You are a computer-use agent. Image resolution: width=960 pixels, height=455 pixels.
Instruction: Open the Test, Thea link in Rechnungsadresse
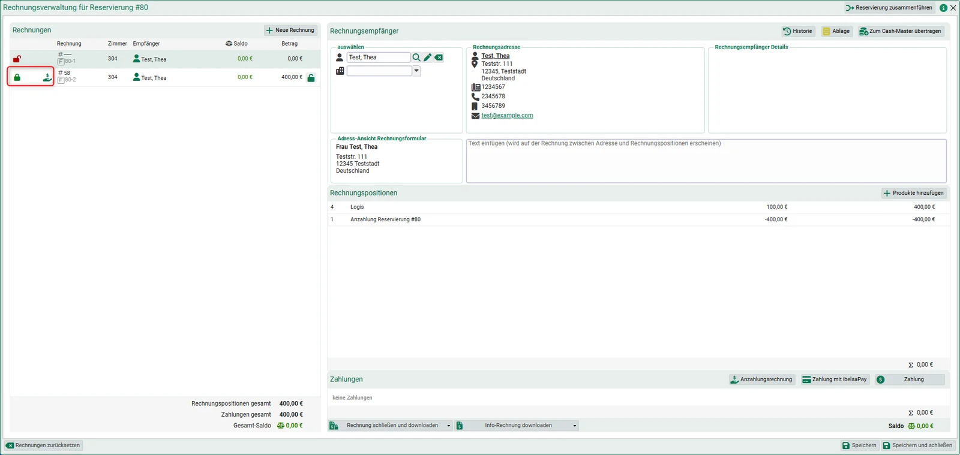496,56
